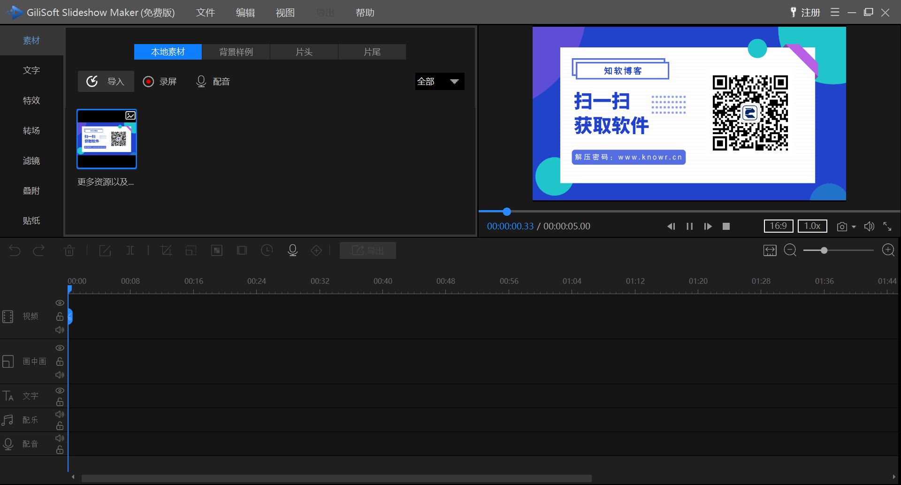Click the 录屏 screen record button
Image resolution: width=901 pixels, height=485 pixels.
(160, 82)
